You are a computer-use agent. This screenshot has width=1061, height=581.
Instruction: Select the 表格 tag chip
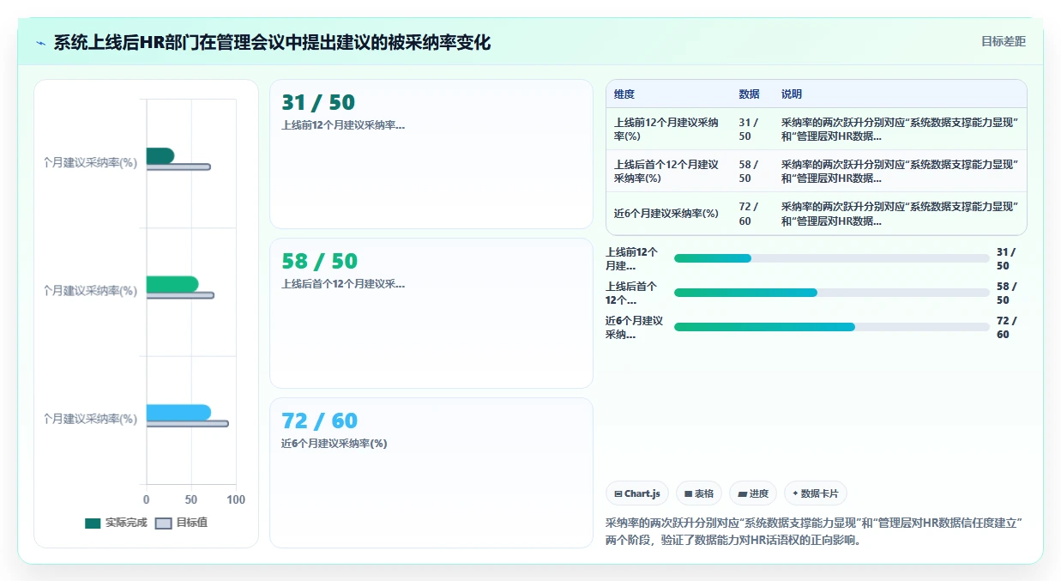coord(699,493)
